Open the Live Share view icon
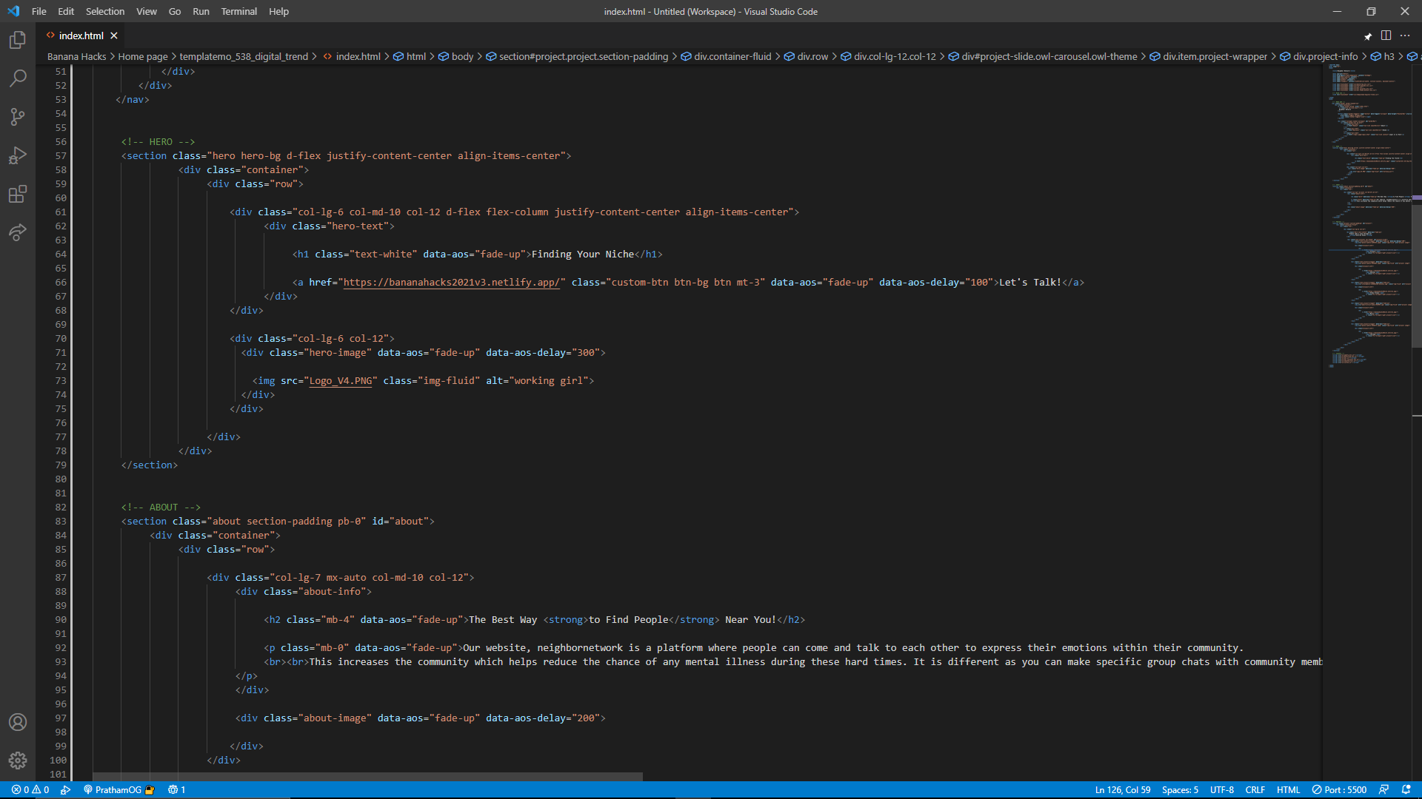The width and height of the screenshot is (1422, 799). [x=18, y=232]
